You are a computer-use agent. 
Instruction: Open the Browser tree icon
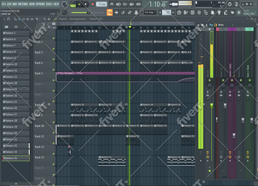(206, 13)
